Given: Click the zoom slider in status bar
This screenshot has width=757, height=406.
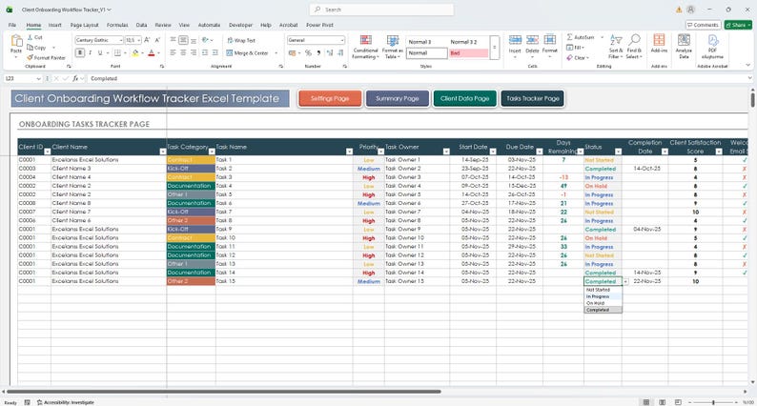Looking at the screenshot, I should 713,402.
